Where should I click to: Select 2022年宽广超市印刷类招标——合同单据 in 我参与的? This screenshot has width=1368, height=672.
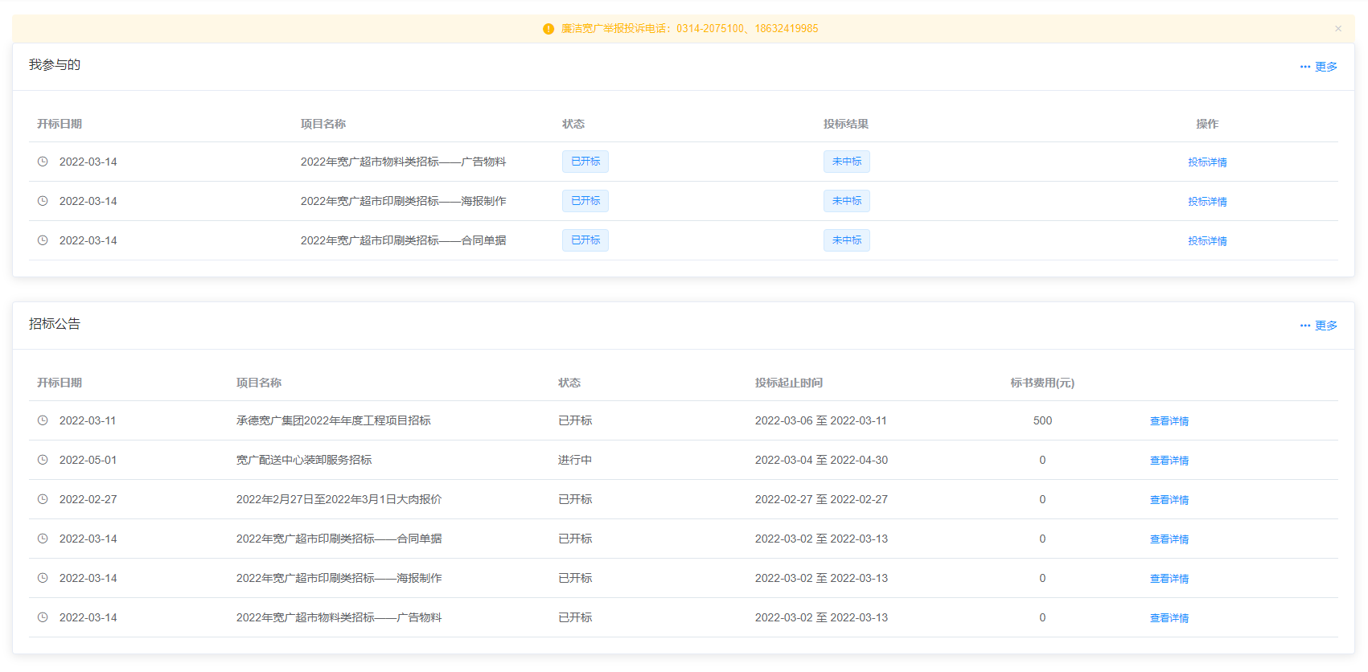404,240
